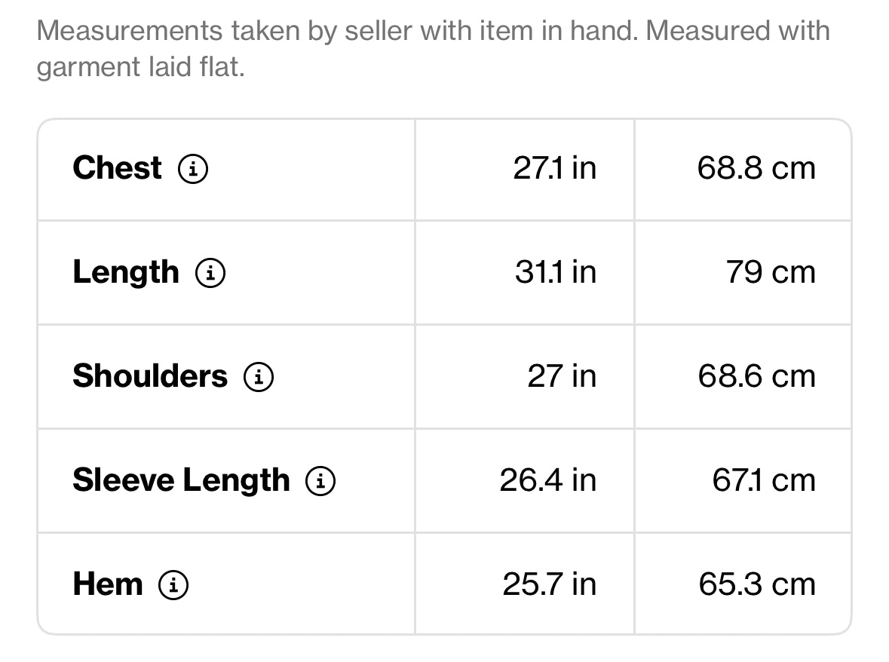Click the 27.1 in chest value
Viewport: 889px width, 662px height.
[x=554, y=168]
